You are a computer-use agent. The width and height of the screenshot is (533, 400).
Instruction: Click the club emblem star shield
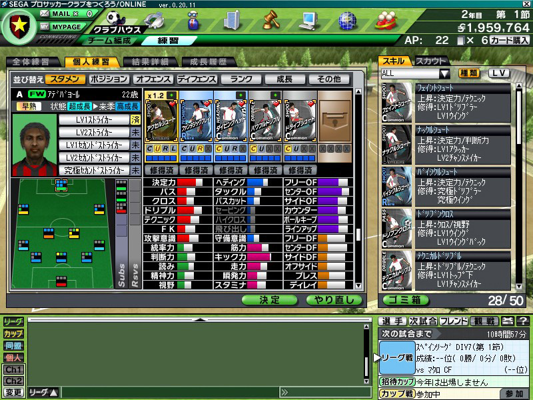click(19, 26)
